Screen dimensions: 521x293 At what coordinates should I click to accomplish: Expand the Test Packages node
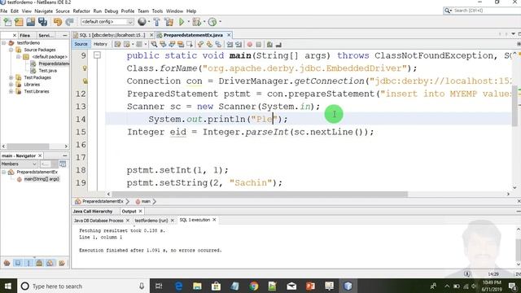11,77
